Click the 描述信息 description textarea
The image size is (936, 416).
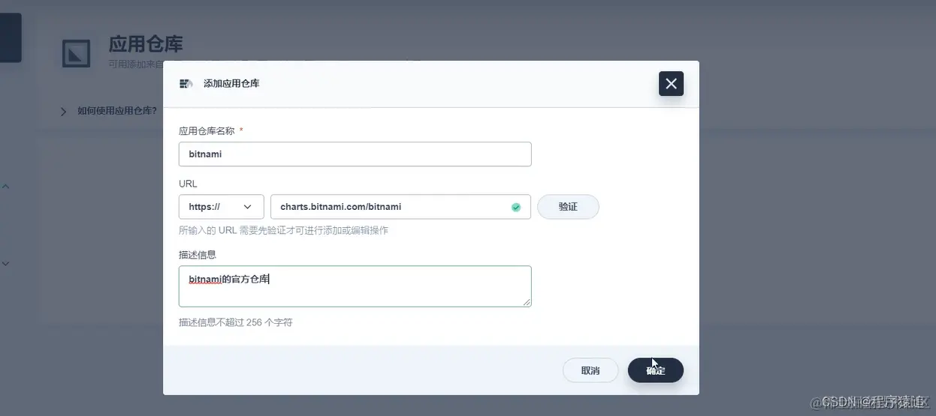[355, 286]
